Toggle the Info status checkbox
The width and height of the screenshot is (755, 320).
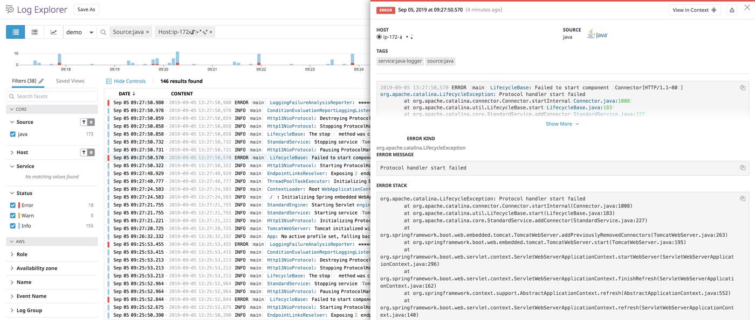pos(12,224)
